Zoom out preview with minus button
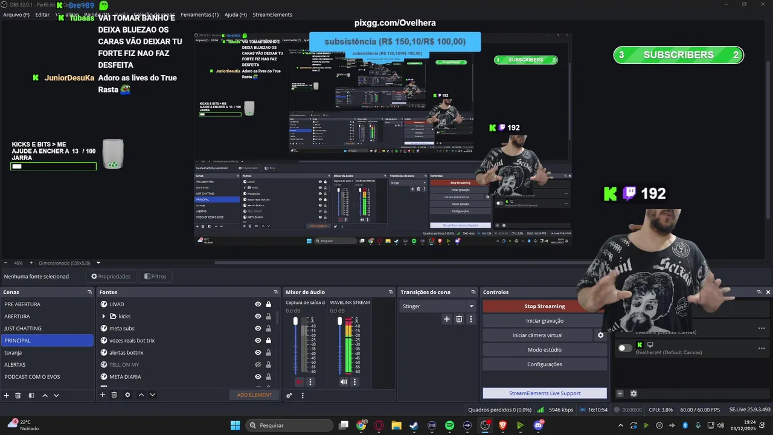Screen dimensions: 773x435 pos(5,263)
